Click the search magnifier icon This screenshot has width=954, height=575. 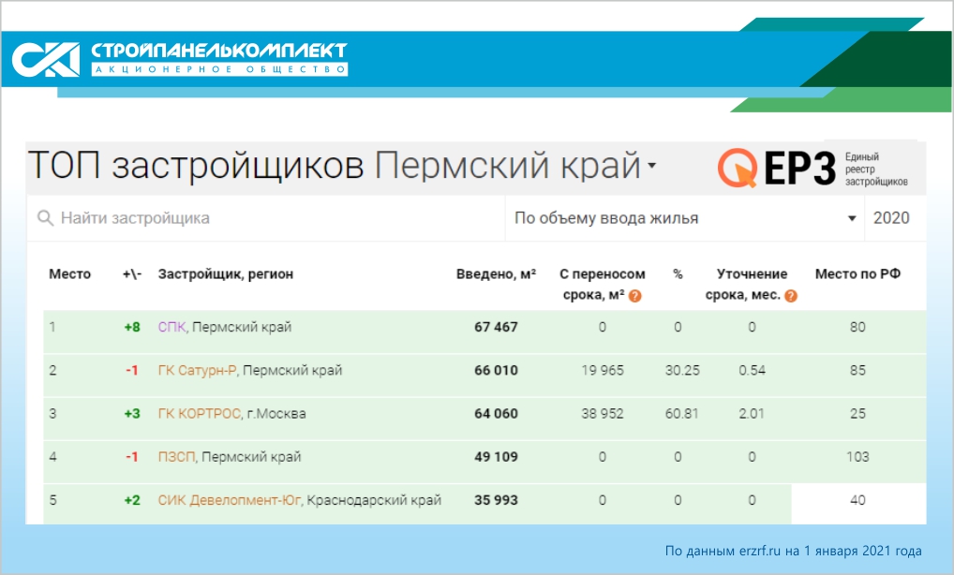(x=45, y=219)
